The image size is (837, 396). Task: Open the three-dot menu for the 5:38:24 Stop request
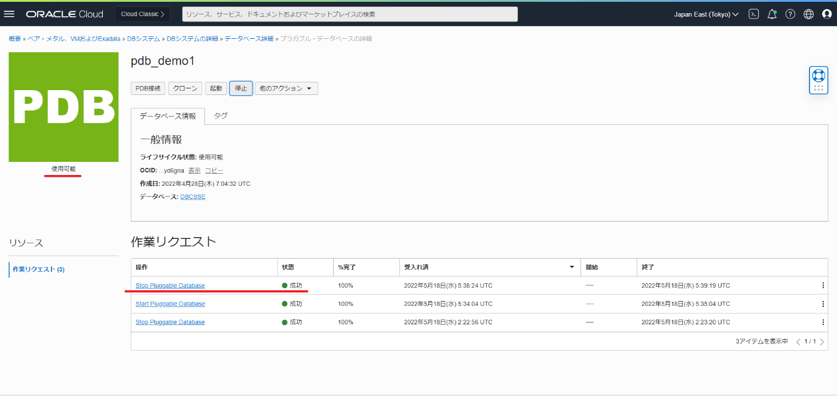(823, 286)
